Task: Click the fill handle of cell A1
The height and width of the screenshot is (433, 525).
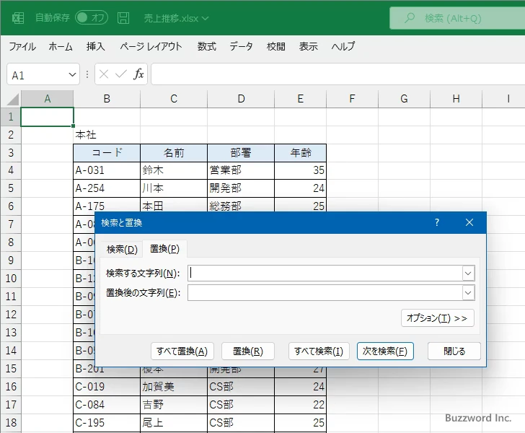Action: [x=73, y=126]
